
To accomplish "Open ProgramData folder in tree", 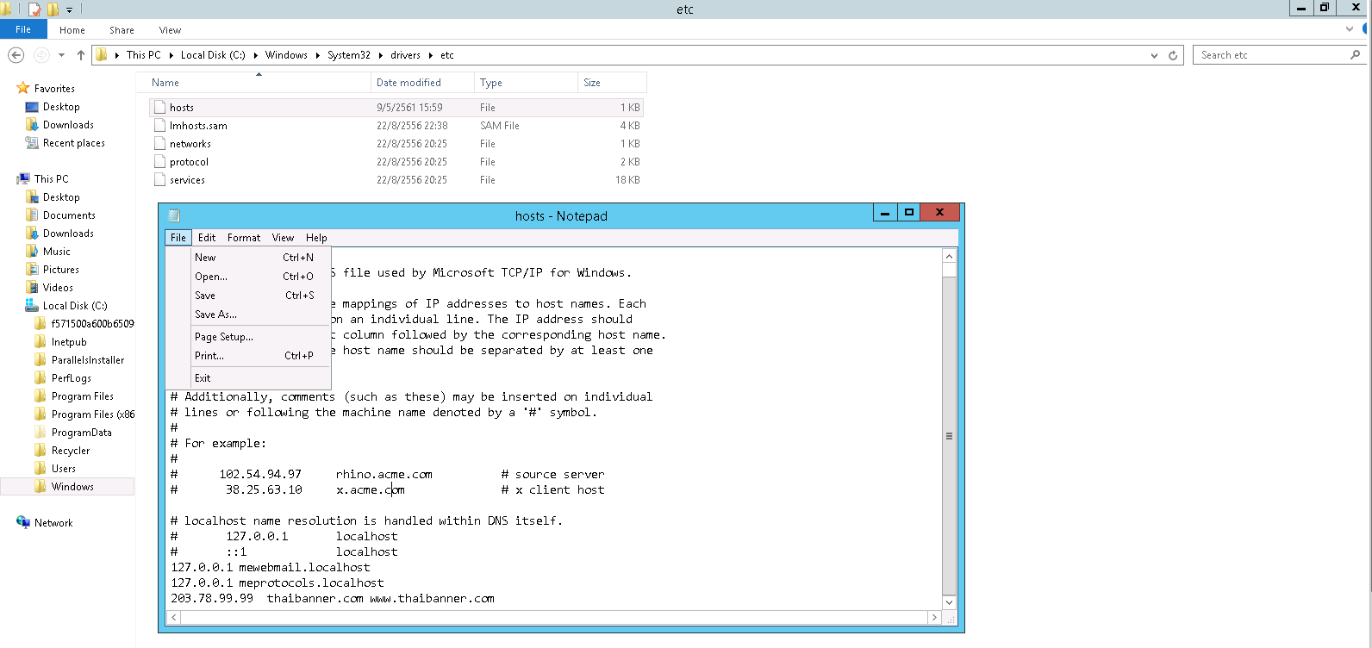I will [82, 433].
